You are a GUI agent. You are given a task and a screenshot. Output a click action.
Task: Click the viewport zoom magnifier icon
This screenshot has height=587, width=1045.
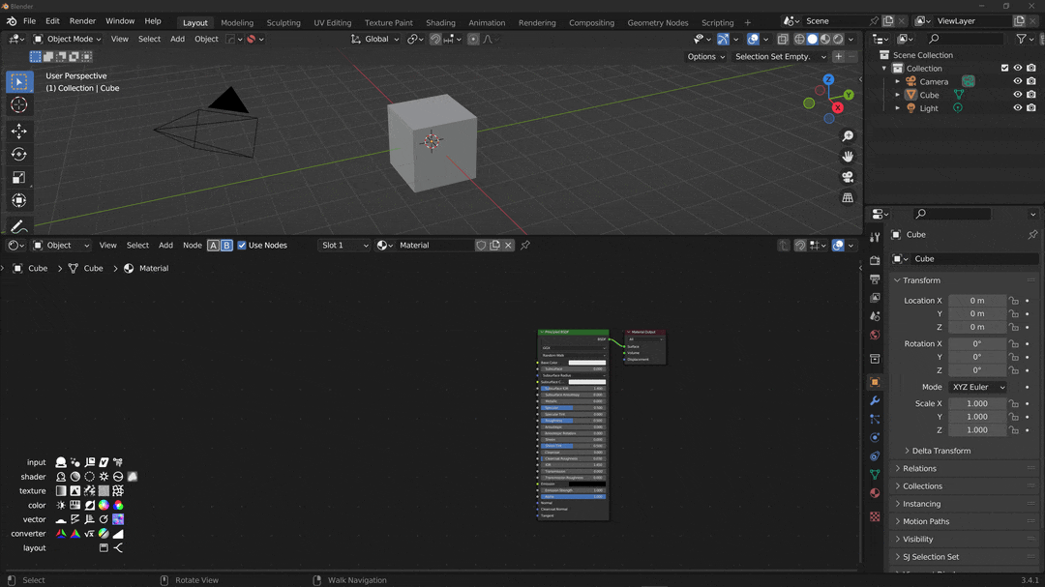click(848, 136)
